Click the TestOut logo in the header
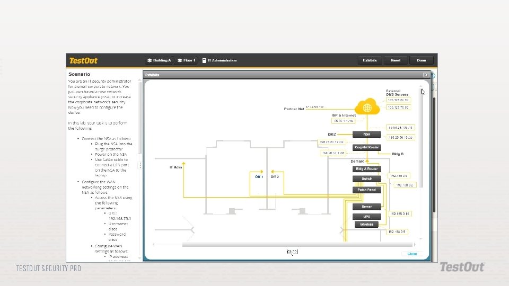This screenshot has height=286, width=509. pyautogui.click(x=83, y=60)
